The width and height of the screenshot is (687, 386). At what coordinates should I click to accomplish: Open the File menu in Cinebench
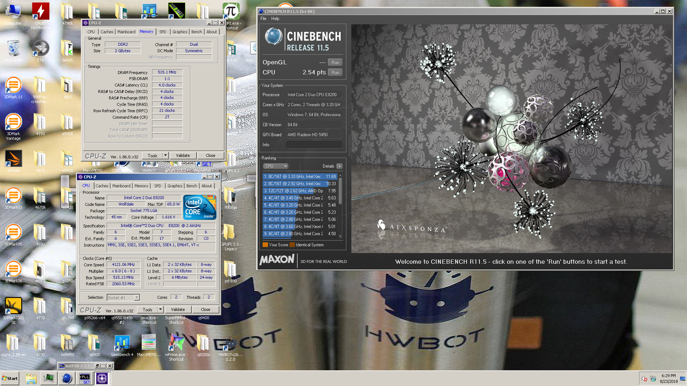(x=263, y=19)
